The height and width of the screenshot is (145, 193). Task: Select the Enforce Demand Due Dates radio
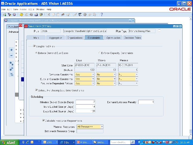36,53
